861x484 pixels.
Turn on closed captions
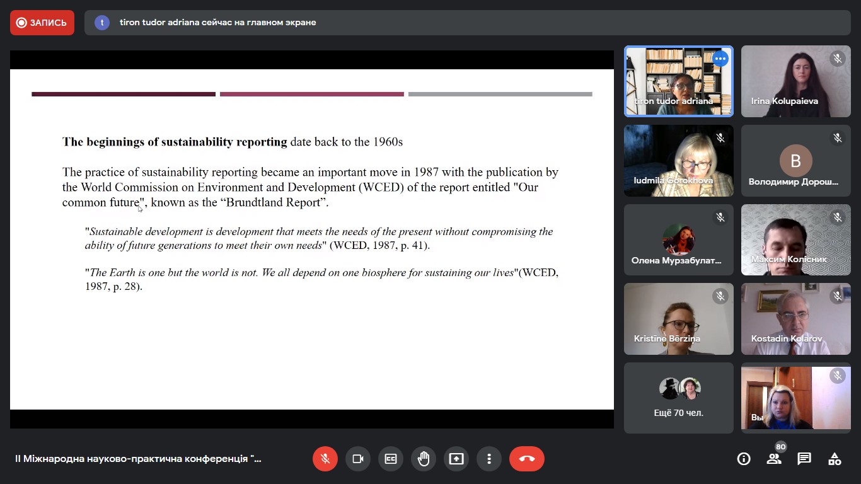pyautogui.click(x=391, y=459)
